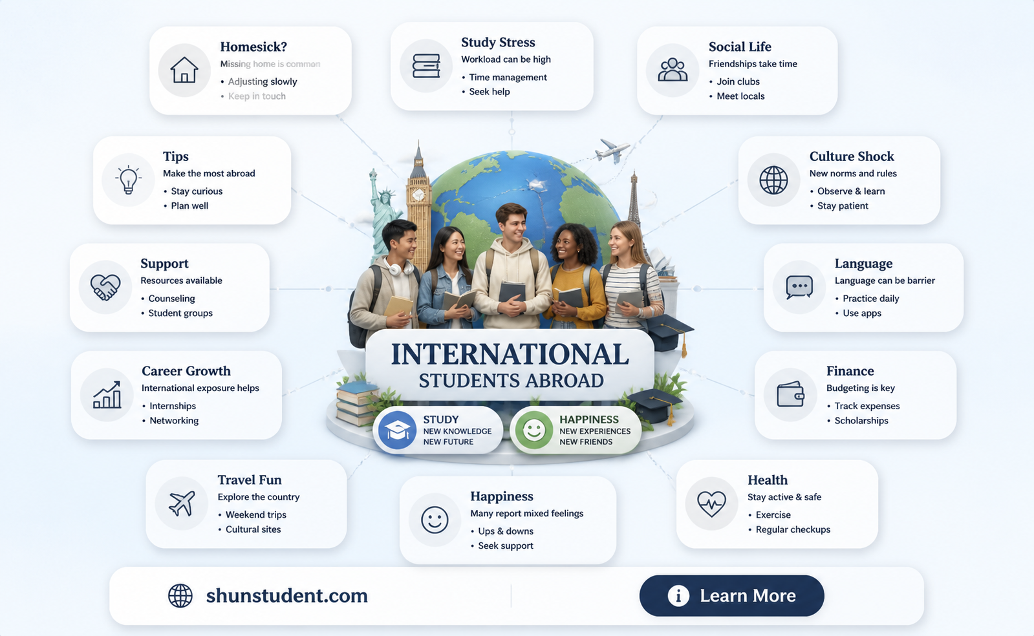Click the INTERNATIONAL STUDENTS ABROAD title banner

click(x=510, y=365)
